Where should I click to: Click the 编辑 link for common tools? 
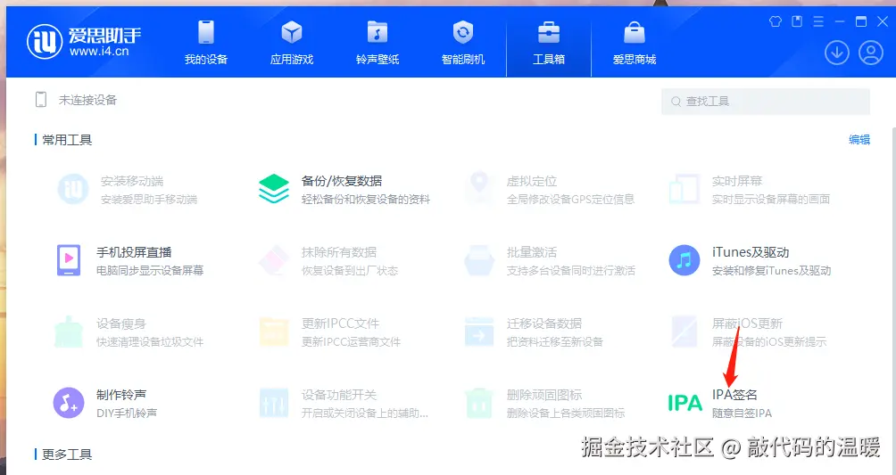[859, 140]
